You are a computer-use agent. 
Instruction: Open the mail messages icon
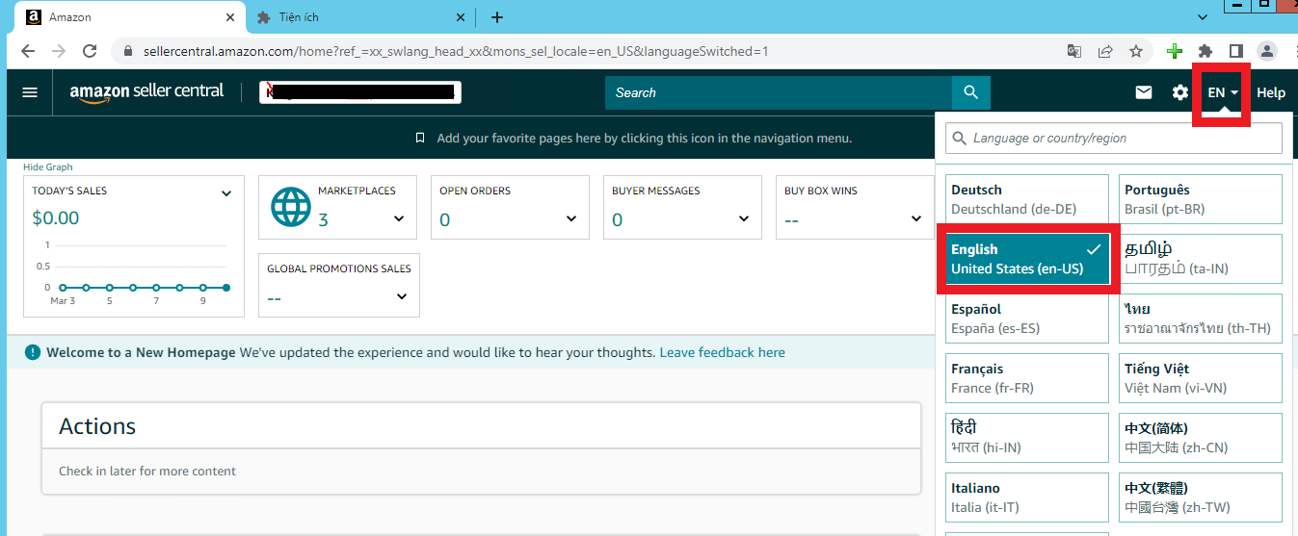[1144, 92]
